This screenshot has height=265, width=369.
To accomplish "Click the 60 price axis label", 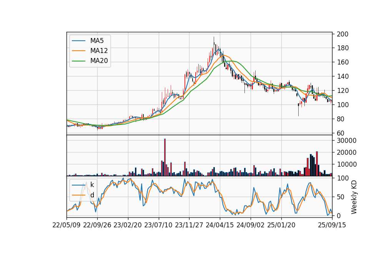I will pos(341,133).
